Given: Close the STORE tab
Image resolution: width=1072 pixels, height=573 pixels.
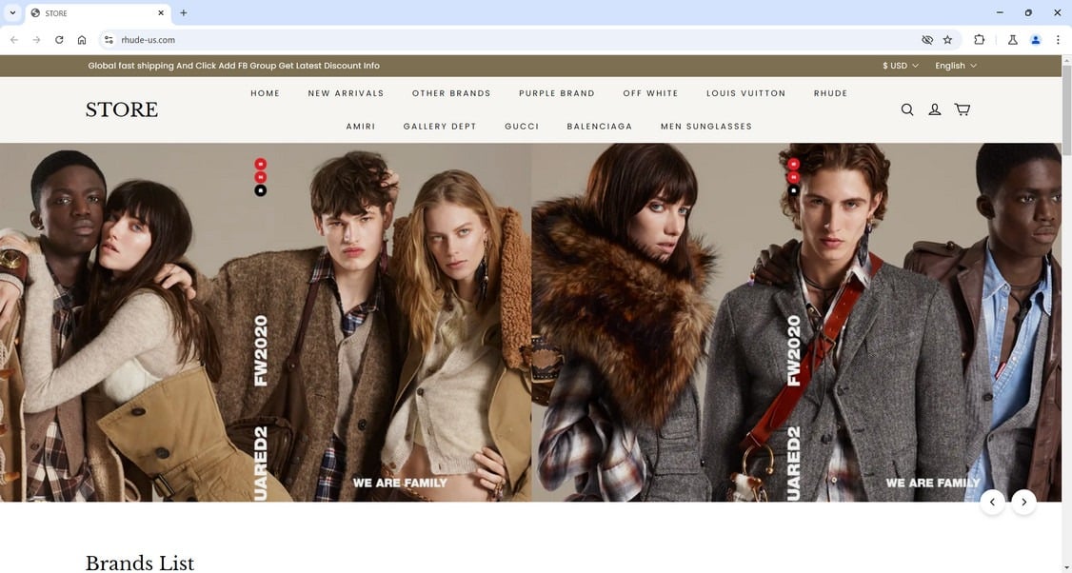Looking at the screenshot, I should point(161,13).
